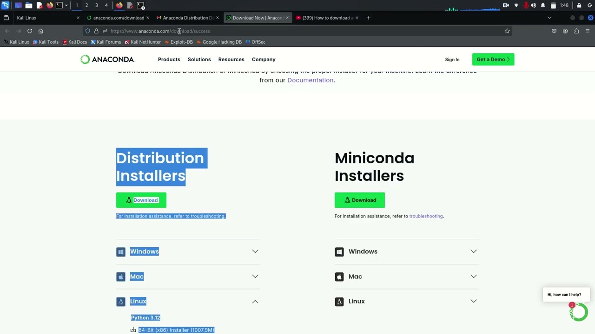Open the network indicator icon
The width and height of the screenshot is (595, 334).
516,5
